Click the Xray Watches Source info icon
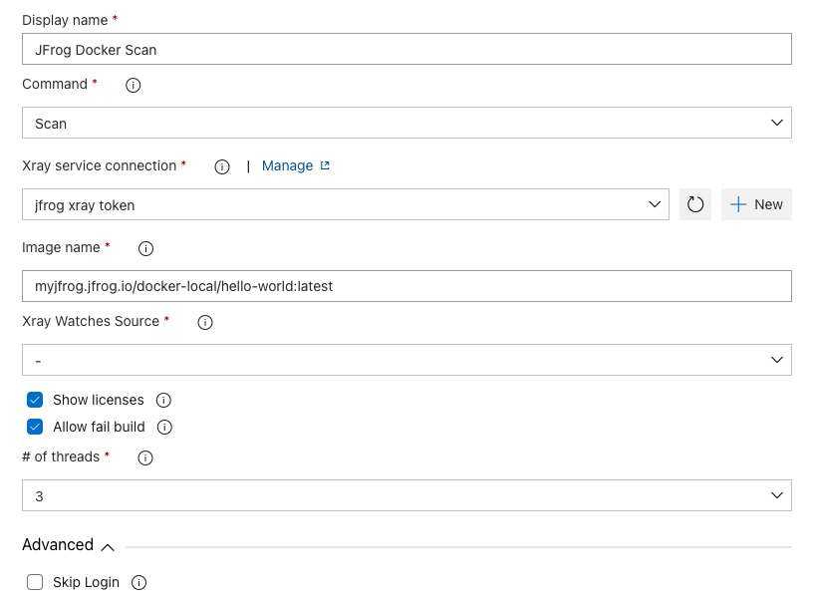 tap(205, 322)
